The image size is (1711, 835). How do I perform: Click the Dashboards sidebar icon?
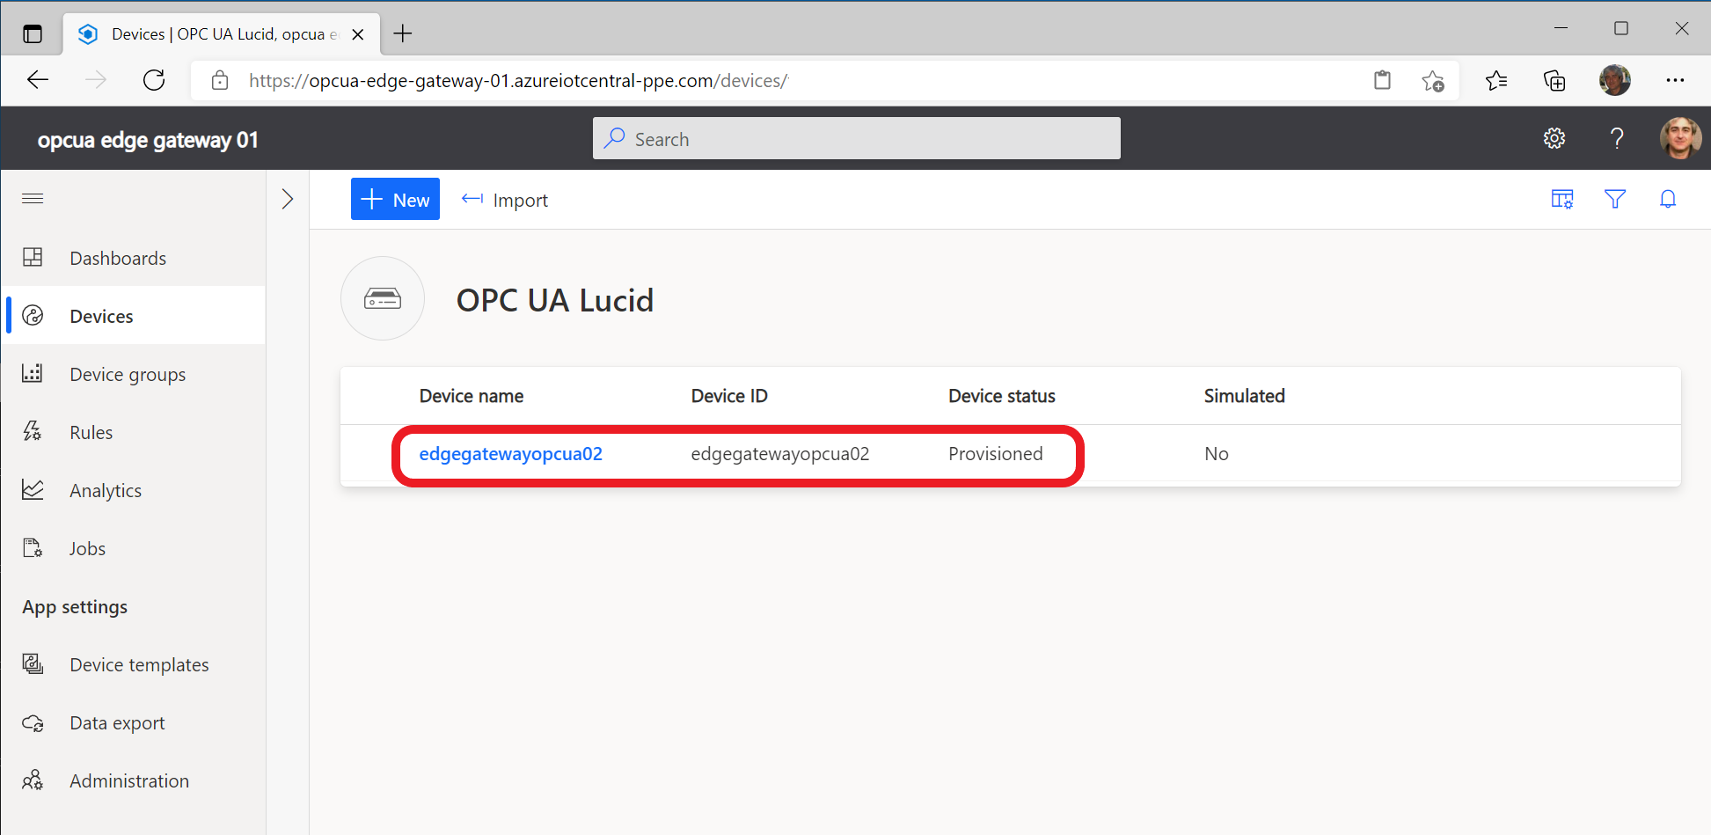(x=33, y=257)
